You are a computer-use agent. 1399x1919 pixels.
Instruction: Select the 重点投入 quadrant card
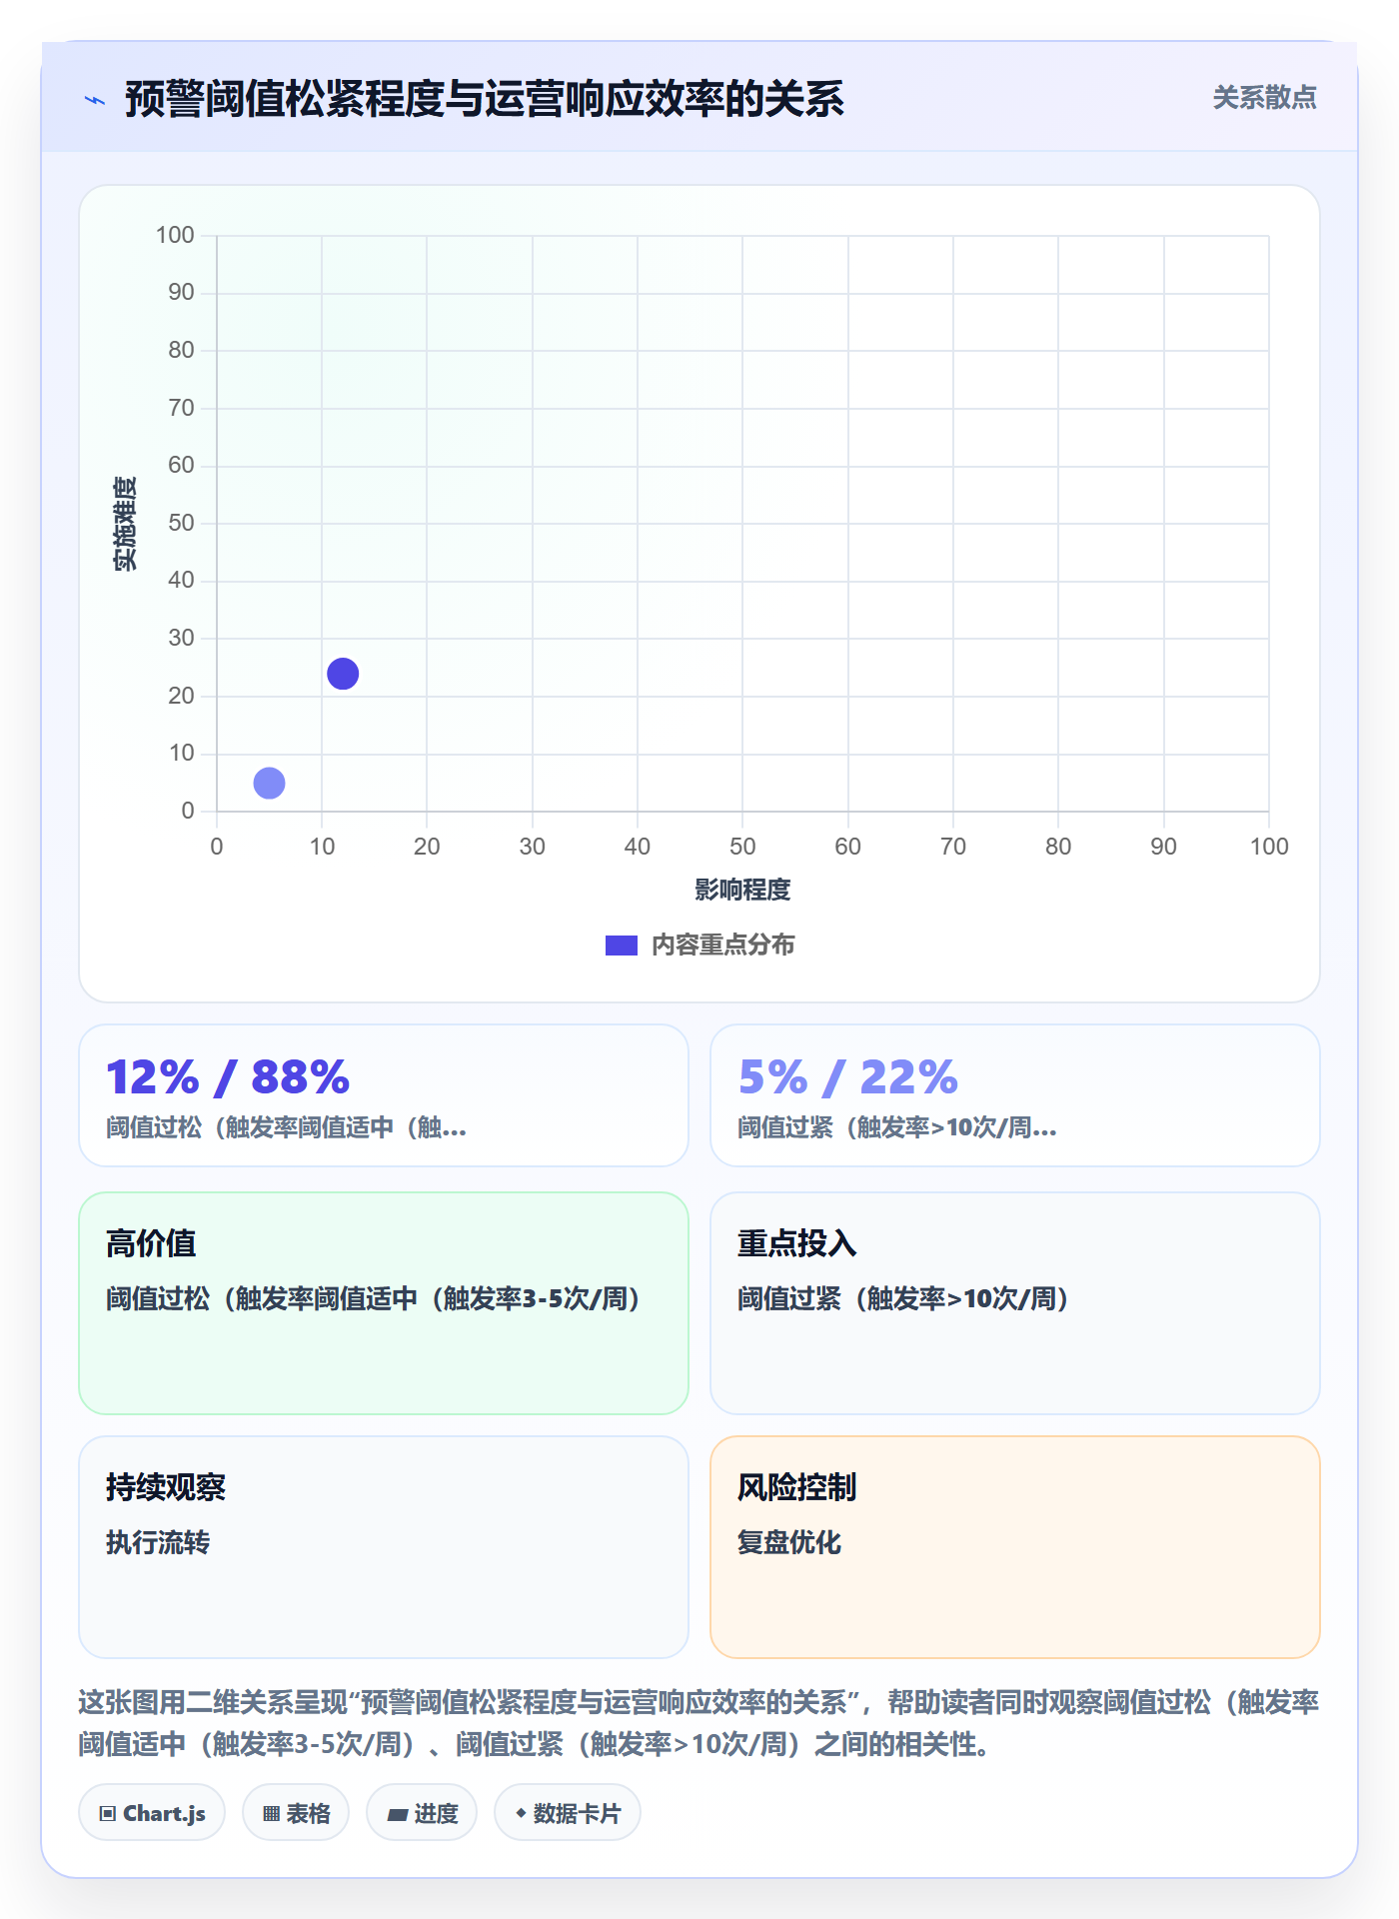pos(1015,1303)
